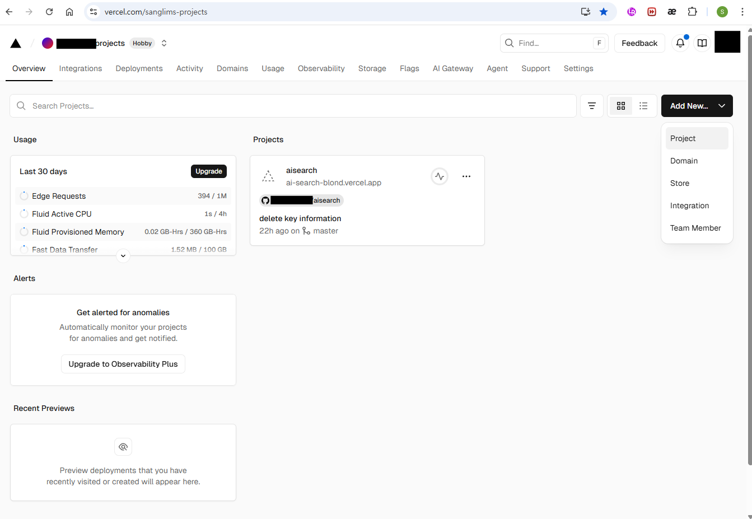Click the filter projects icon

(591, 106)
